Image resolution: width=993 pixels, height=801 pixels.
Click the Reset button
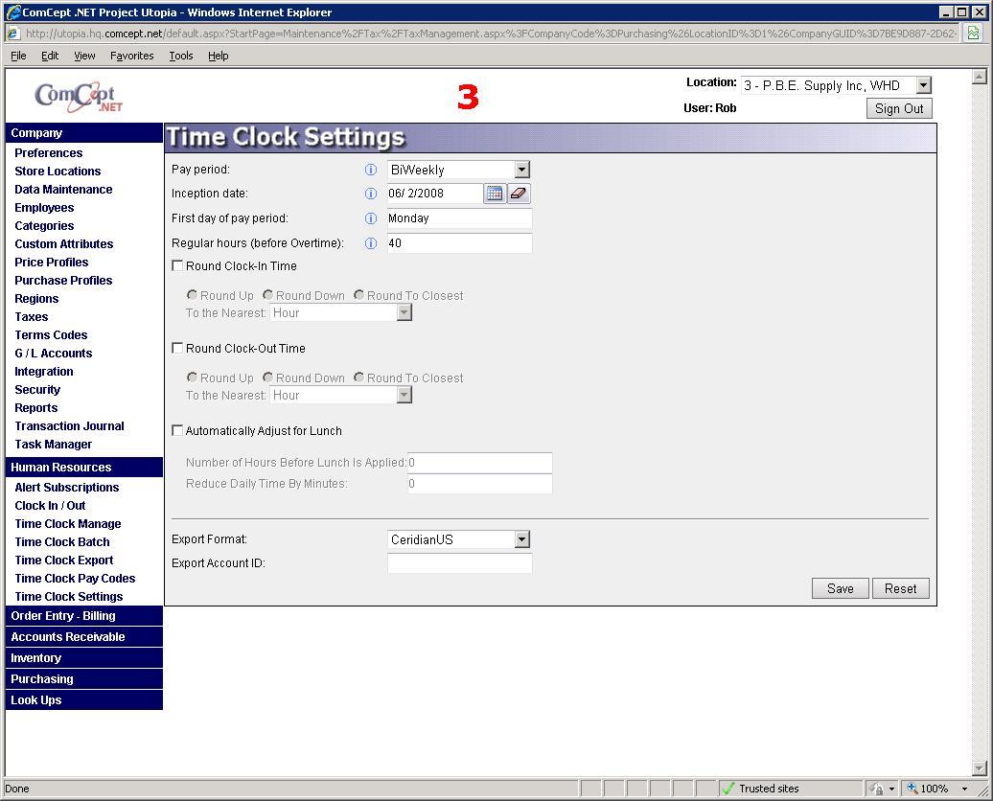tap(901, 589)
